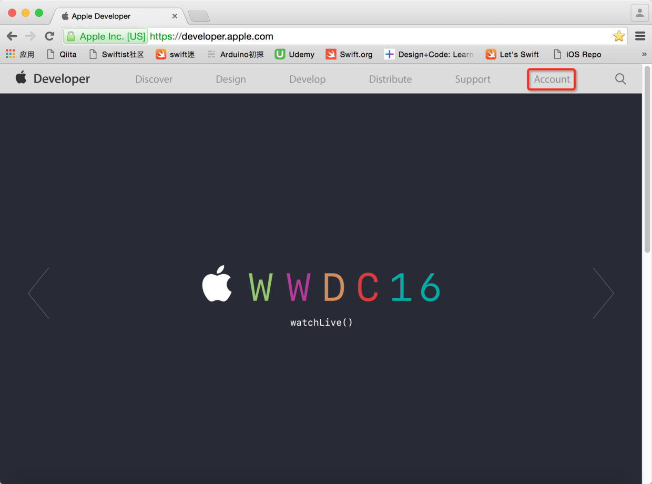Open a new tab with blank tab button
Screen dimensions: 652x484
[x=199, y=16]
